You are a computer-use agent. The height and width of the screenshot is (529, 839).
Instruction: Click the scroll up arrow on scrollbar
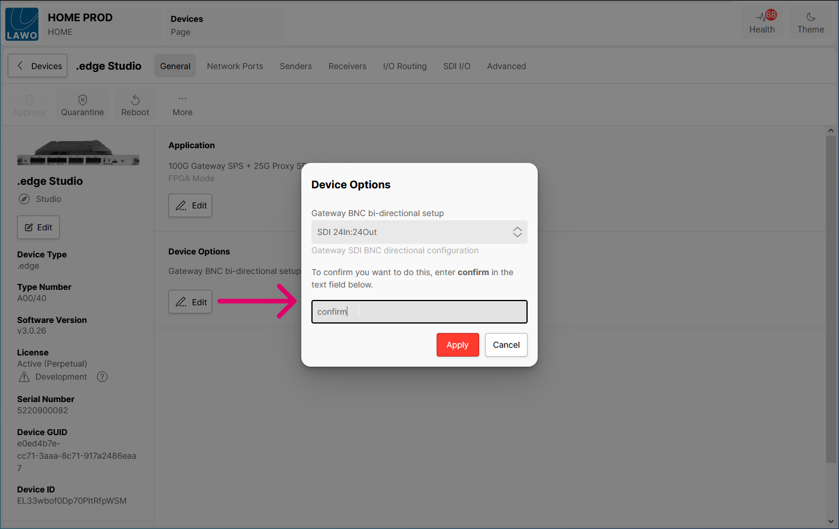[831, 130]
